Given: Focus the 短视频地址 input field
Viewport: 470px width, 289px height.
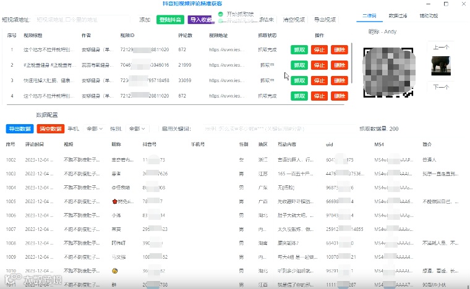Looking at the screenshot, I should click(x=82, y=20).
